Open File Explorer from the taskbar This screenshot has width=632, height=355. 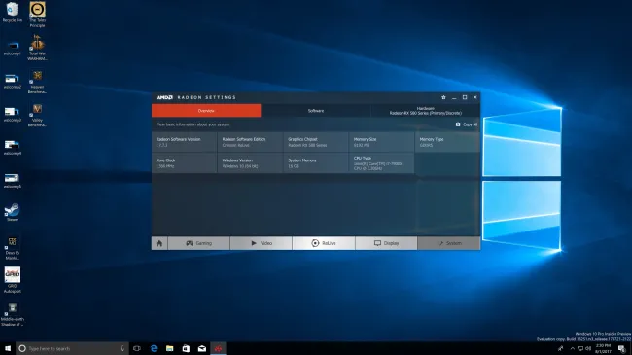[170, 348]
